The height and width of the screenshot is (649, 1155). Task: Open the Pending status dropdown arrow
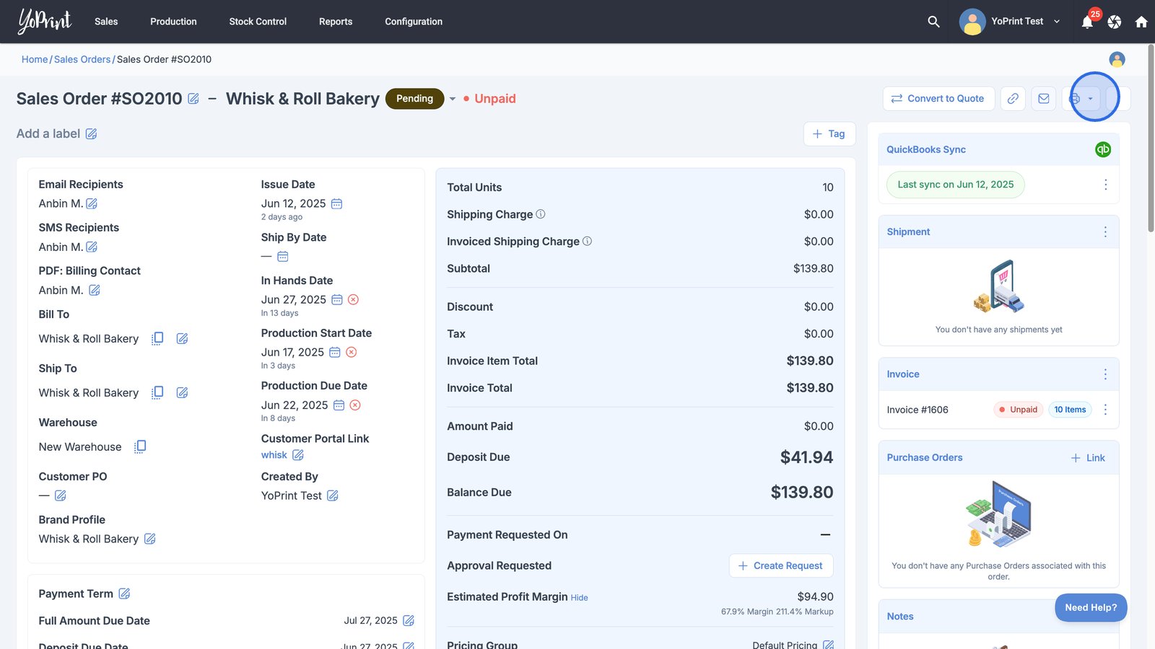(x=453, y=99)
